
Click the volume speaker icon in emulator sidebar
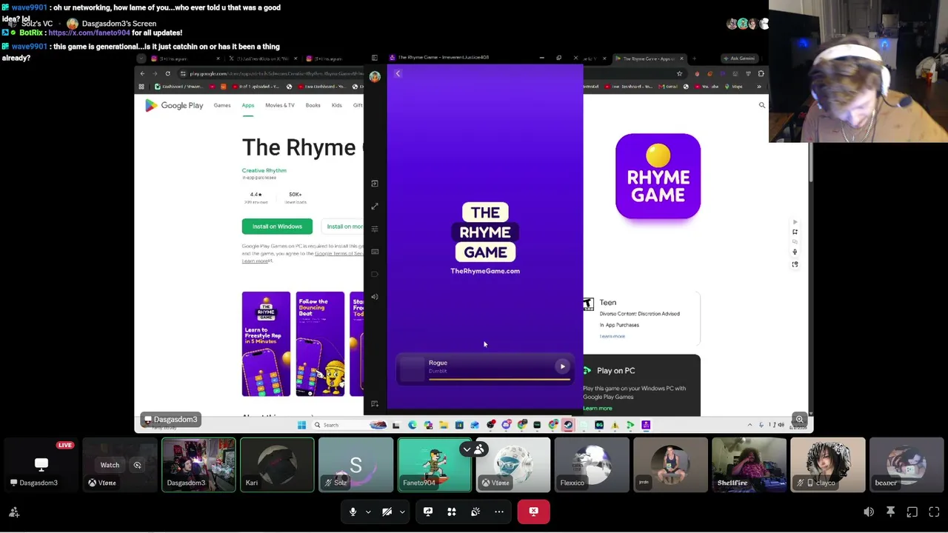(375, 297)
